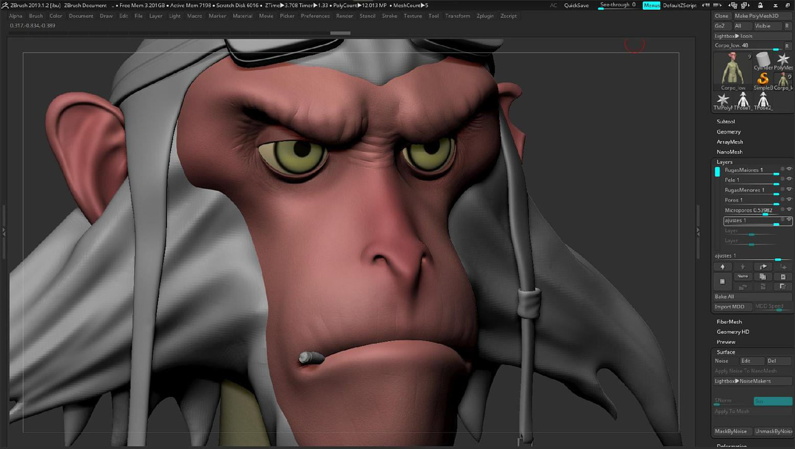Click the Make PolyMesh3D button
Screen dimensions: 795x449
pyautogui.click(x=763, y=16)
